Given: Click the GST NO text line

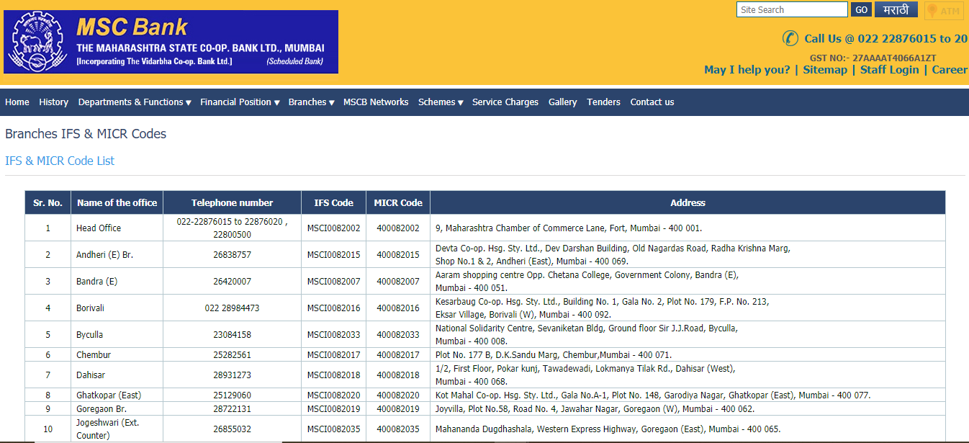Looking at the screenshot, I should (873, 58).
